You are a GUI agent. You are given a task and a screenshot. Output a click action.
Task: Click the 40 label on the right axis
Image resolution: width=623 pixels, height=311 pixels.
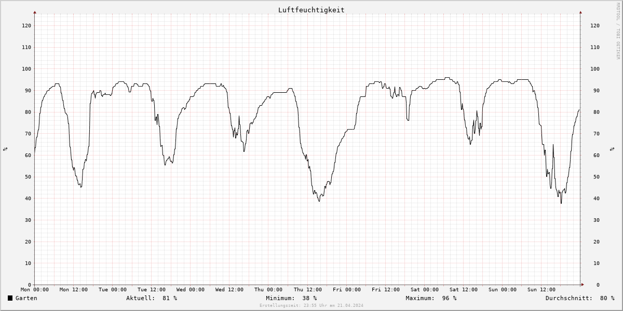[597, 199]
